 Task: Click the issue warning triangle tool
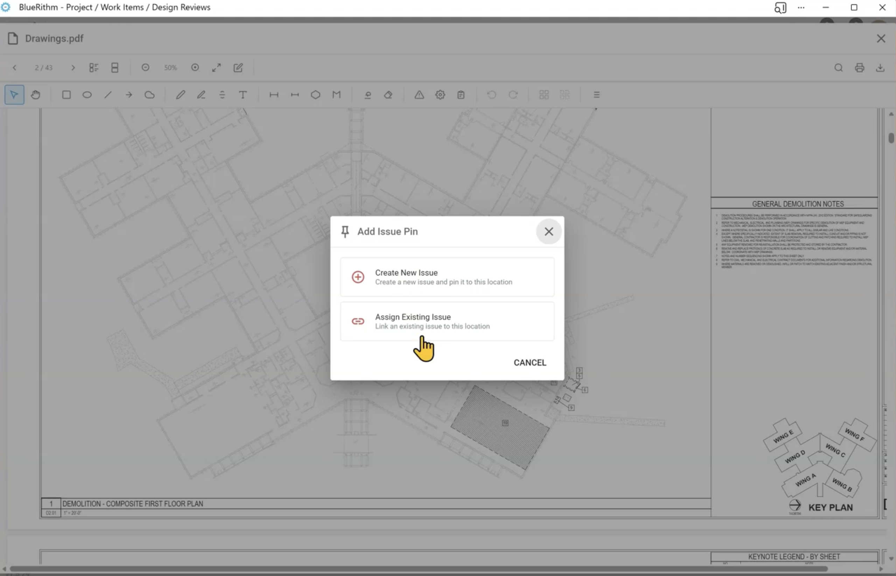419,95
